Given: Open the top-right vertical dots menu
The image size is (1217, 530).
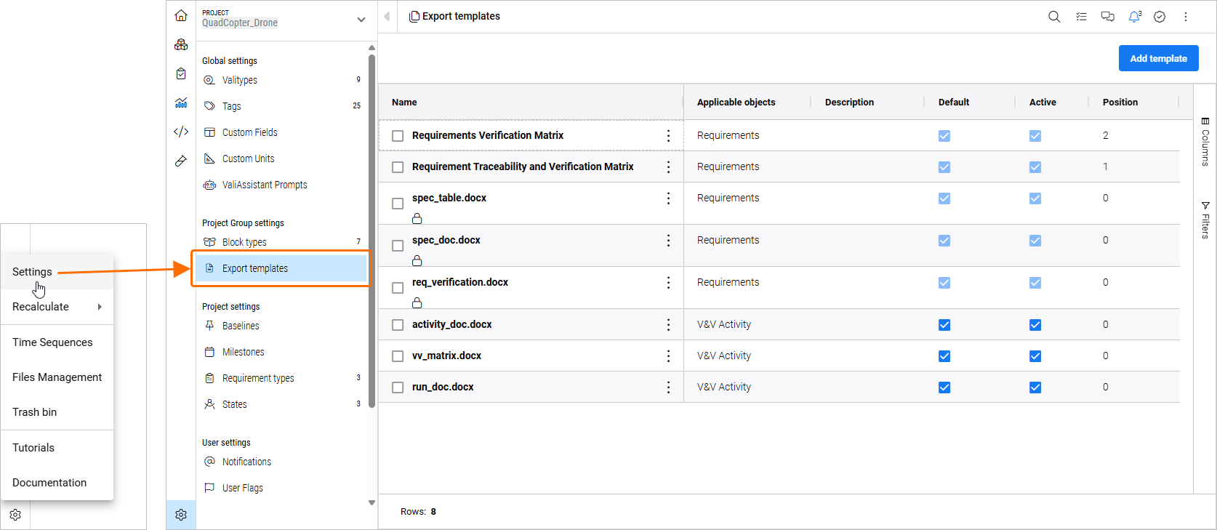Looking at the screenshot, I should click(x=1186, y=17).
